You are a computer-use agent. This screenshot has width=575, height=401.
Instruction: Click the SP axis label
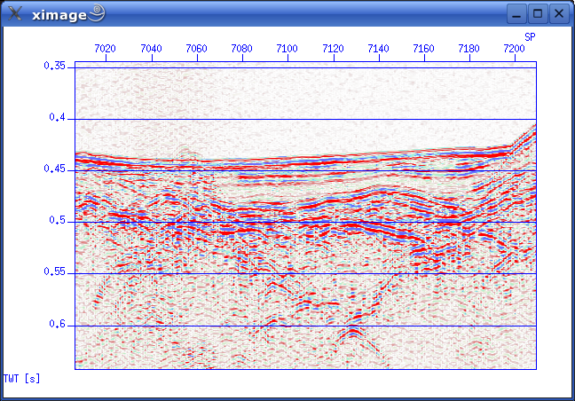click(x=530, y=36)
